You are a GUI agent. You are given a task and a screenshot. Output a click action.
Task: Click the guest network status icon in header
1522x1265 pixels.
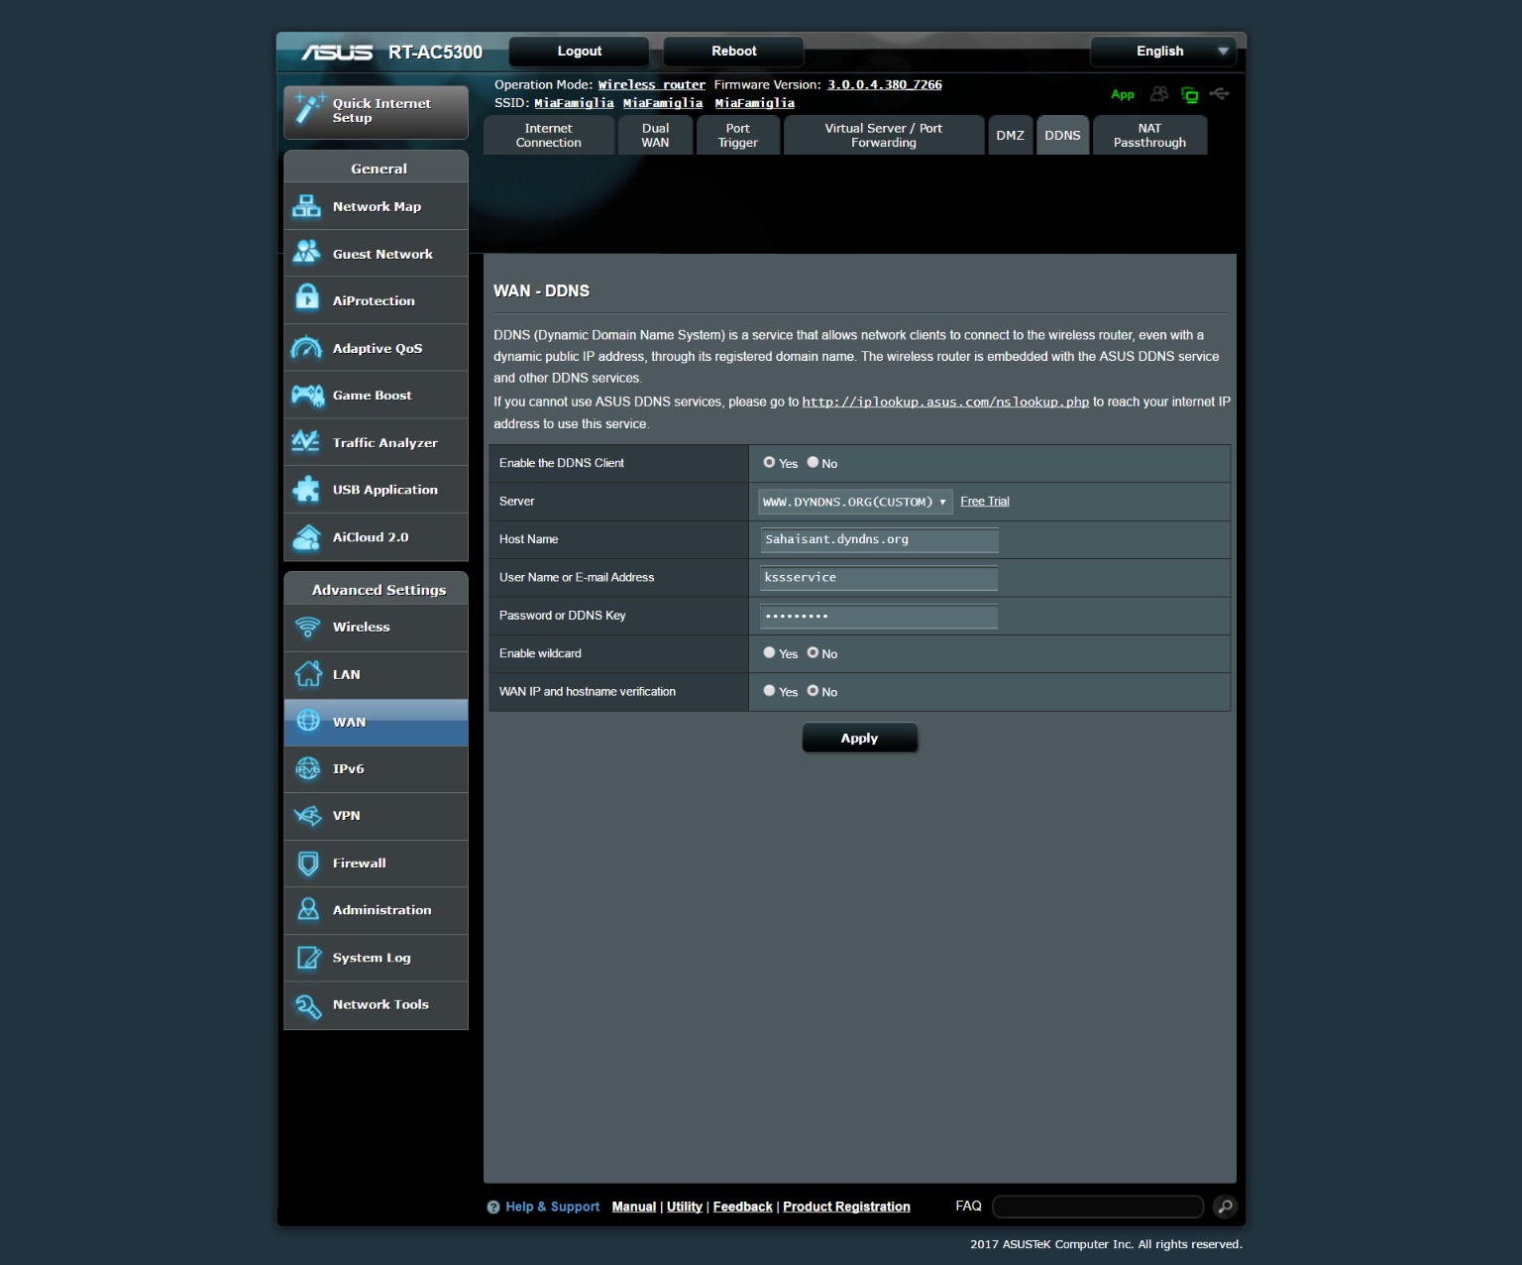(x=1159, y=93)
